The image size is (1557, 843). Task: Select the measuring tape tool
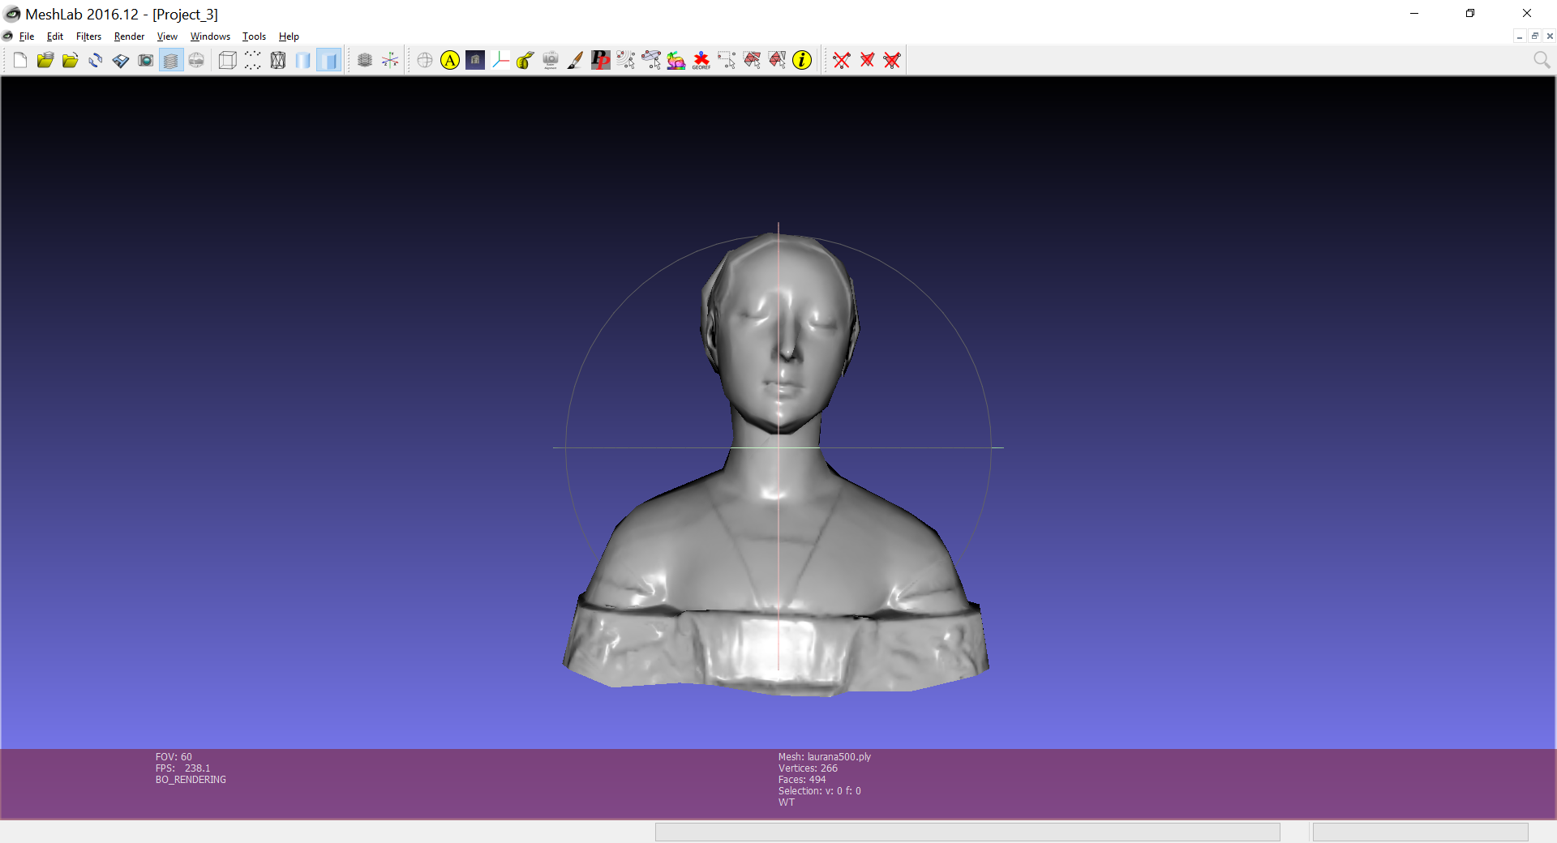pyautogui.click(x=525, y=60)
